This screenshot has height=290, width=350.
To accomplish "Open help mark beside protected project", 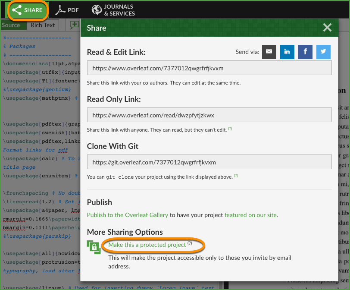I will 190,243.
